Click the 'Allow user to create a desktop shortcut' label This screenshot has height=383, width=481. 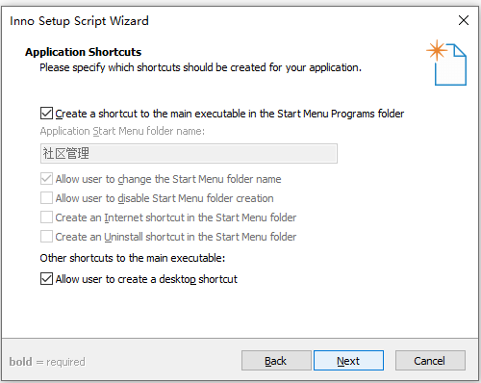[x=146, y=279]
